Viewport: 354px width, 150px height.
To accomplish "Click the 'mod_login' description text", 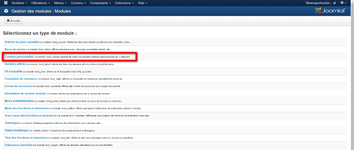I will (x=81, y=79).
